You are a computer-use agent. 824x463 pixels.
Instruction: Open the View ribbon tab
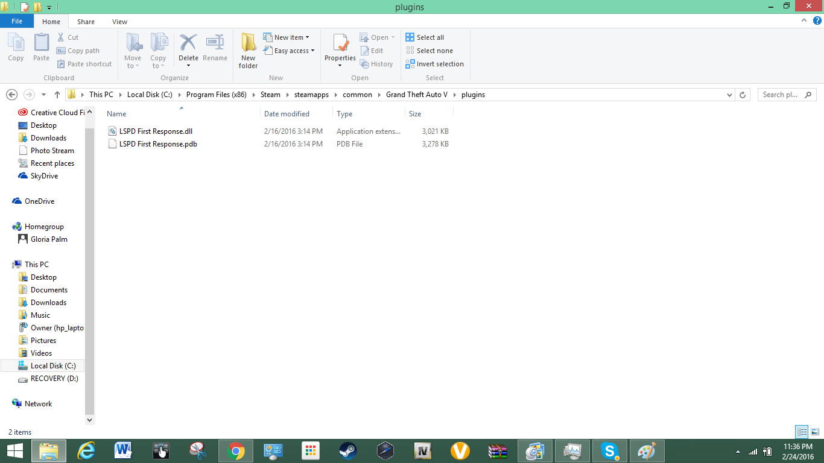(119, 22)
